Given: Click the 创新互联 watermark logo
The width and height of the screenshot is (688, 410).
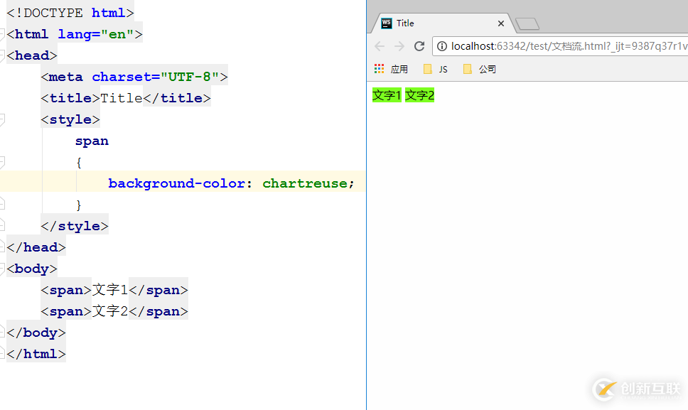Looking at the screenshot, I should (x=636, y=389).
